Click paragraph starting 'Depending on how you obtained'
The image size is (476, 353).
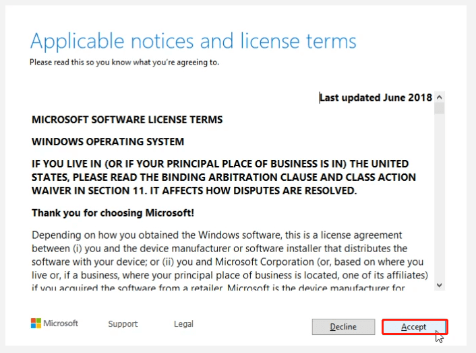pos(230,262)
